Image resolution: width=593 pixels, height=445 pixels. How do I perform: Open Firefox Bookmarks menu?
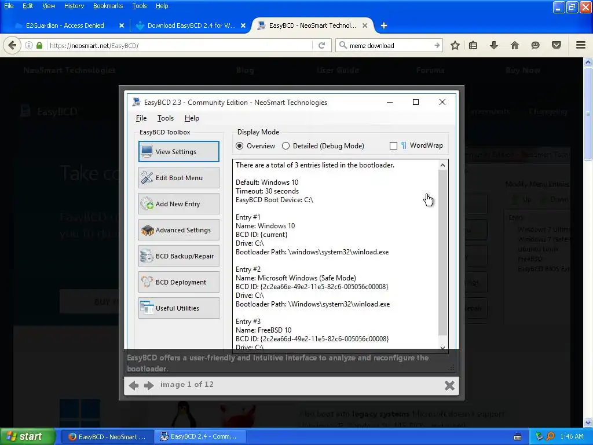tap(108, 6)
